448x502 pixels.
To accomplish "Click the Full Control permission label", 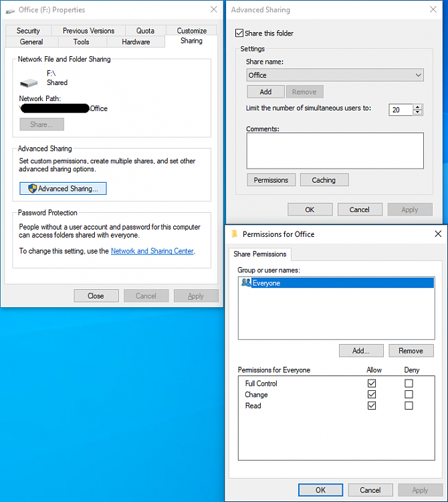I will [x=261, y=384].
